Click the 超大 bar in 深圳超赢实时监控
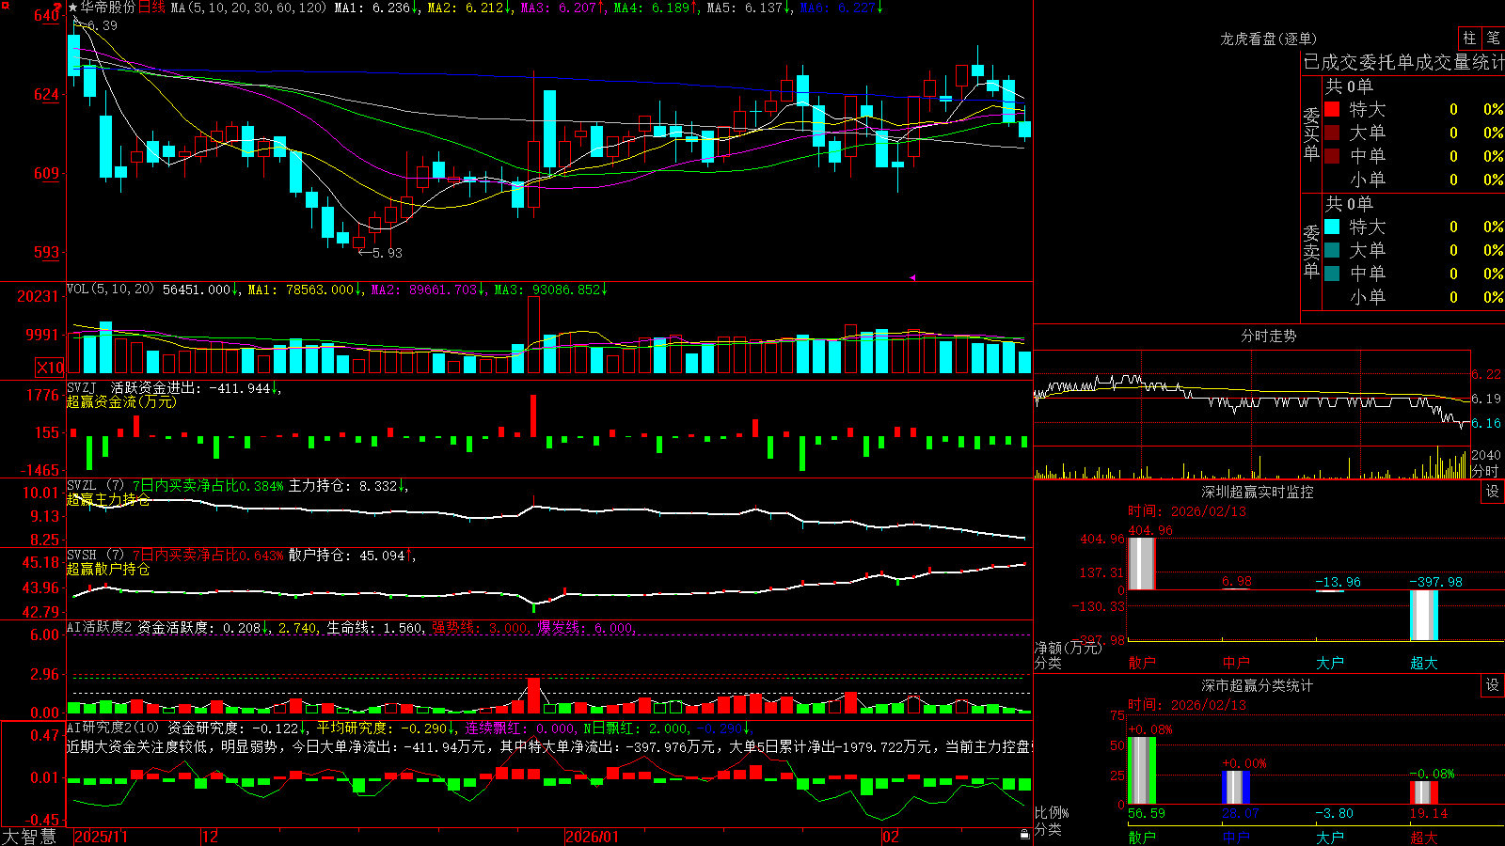Image resolution: width=1505 pixels, height=846 pixels. (1424, 615)
